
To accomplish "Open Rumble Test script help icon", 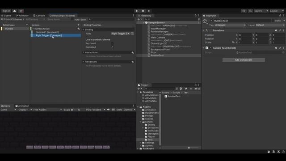I will pyautogui.click(x=276, y=48).
